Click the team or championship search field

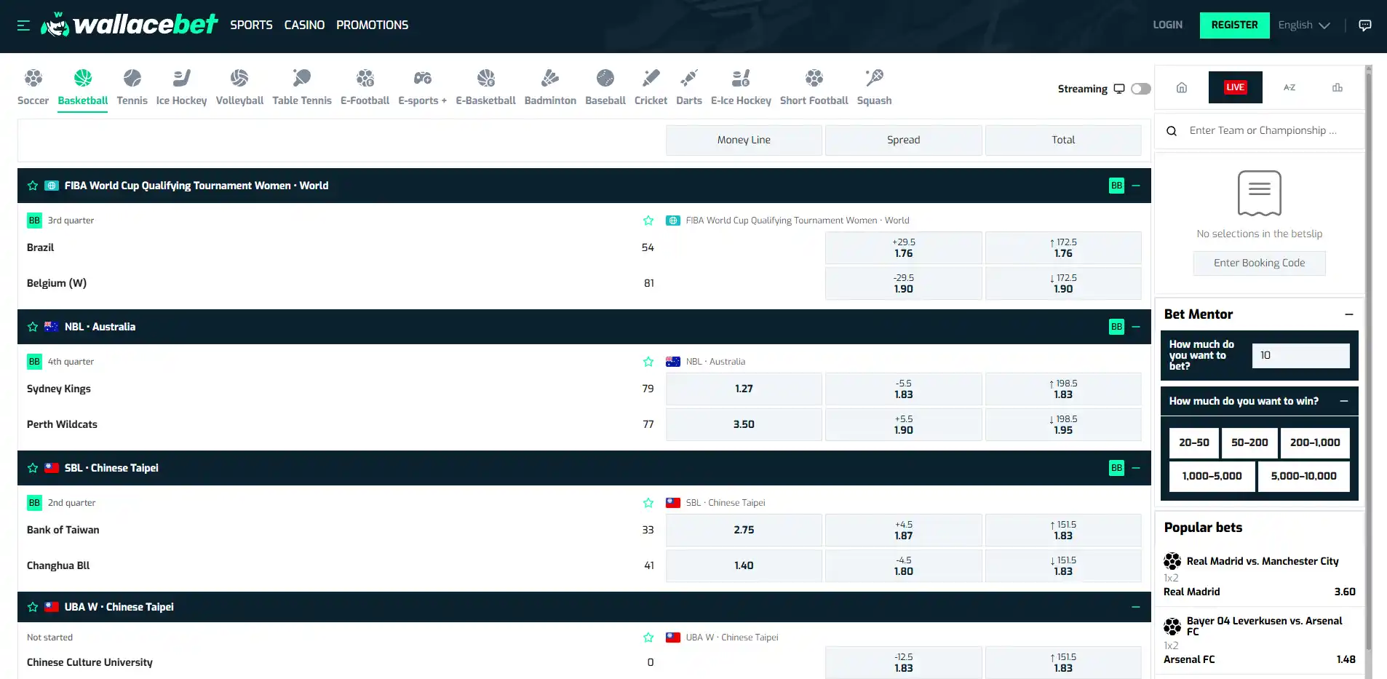1260,131
